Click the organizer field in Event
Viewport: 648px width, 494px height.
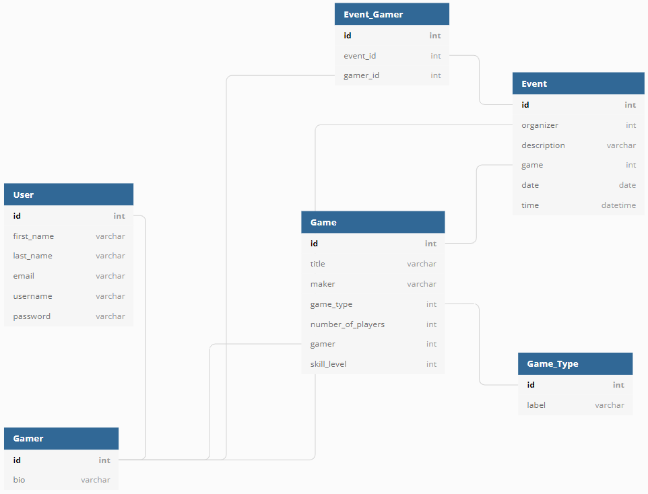pos(577,125)
